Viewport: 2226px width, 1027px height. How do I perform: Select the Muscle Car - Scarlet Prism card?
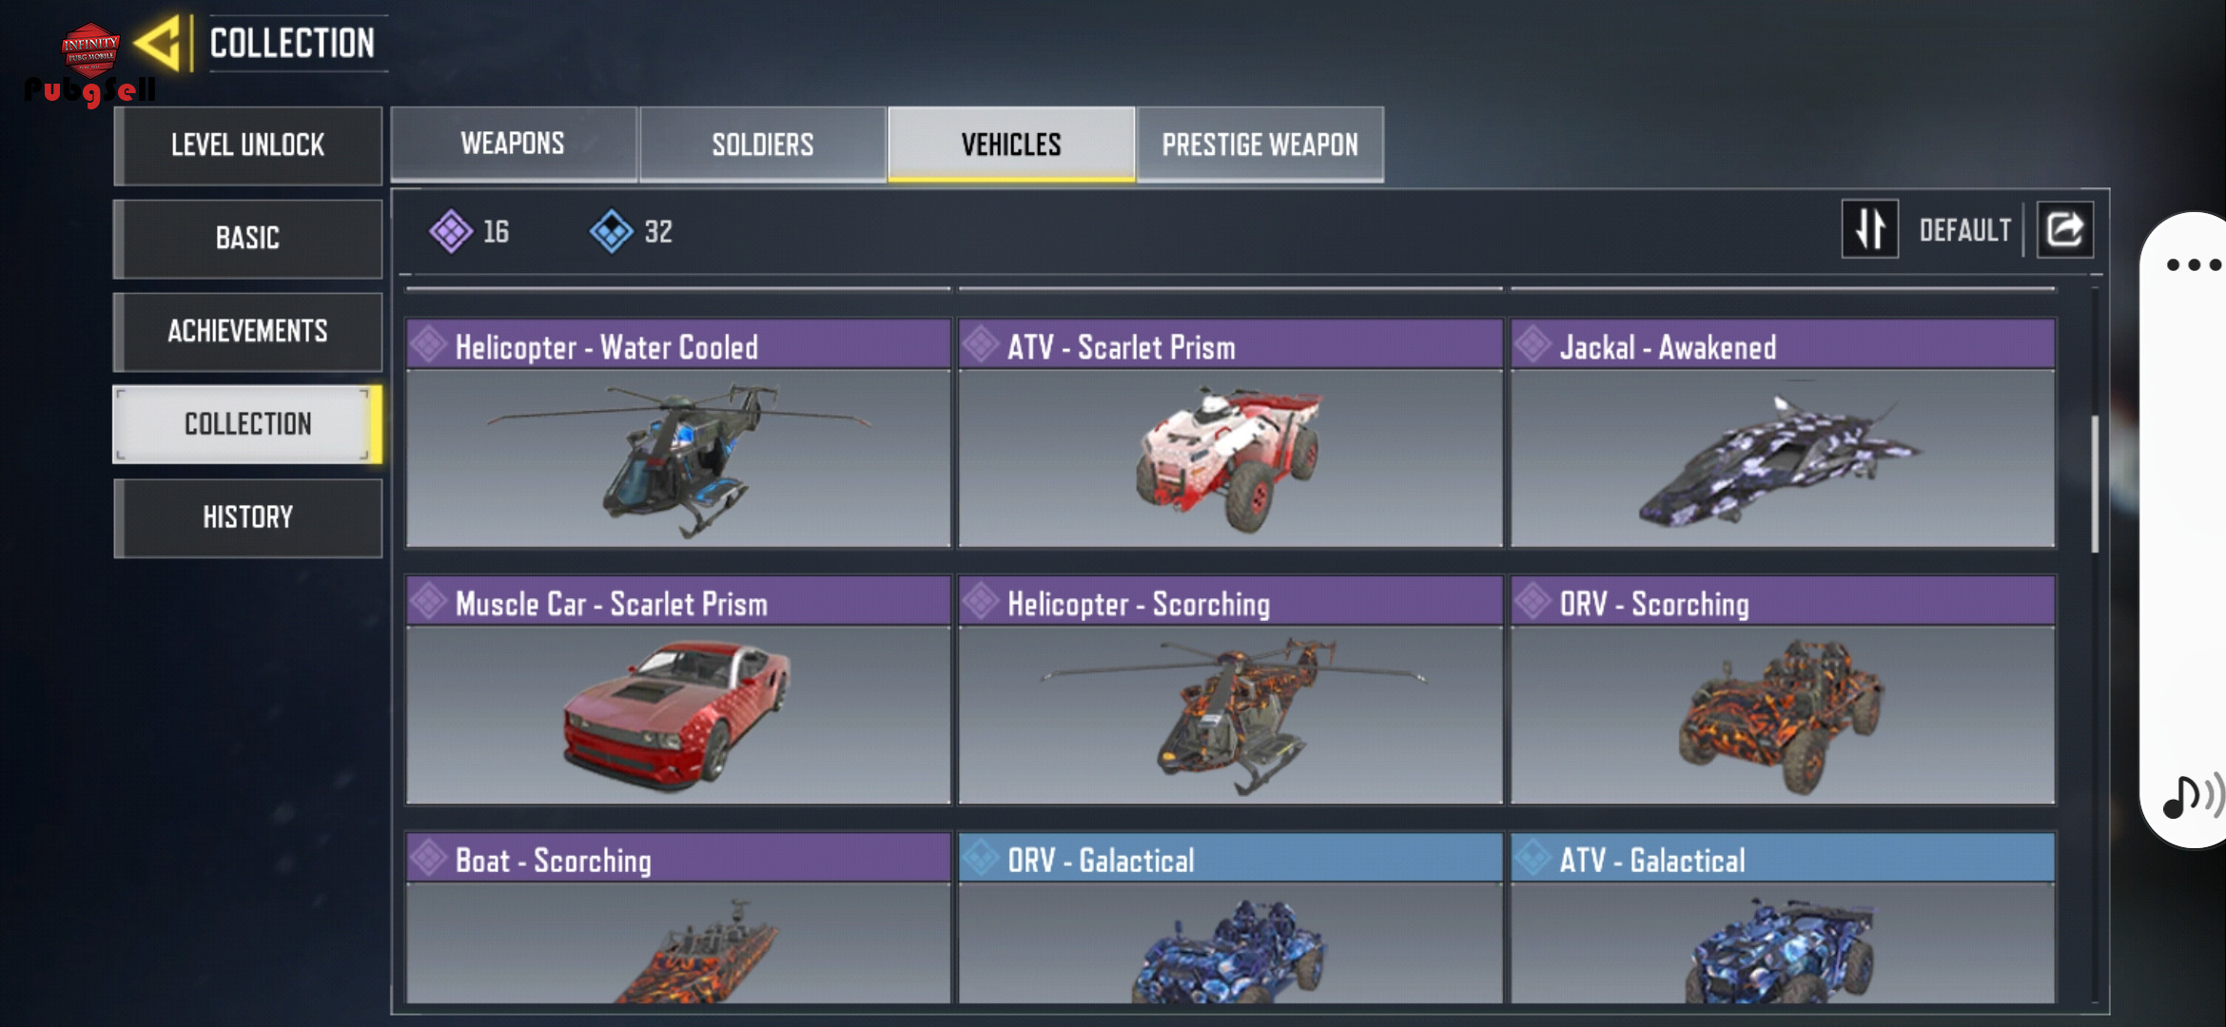coord(678,689)
